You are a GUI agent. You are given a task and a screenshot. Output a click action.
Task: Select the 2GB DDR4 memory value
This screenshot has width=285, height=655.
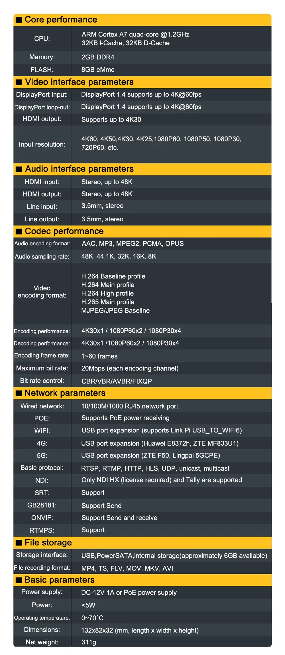pos(98,57)
